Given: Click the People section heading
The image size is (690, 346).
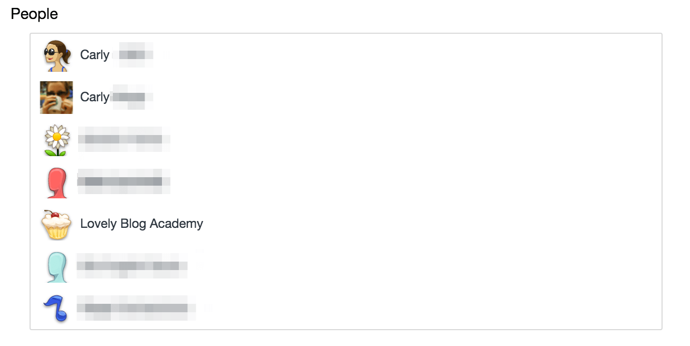Looking at the screenshot, I should pos(34,14).
